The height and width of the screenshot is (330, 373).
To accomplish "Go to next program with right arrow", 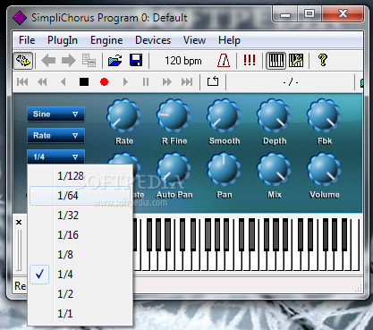I will (69, 61).
